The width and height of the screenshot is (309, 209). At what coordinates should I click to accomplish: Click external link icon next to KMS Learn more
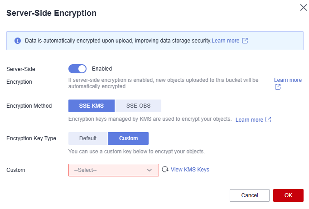268,119
